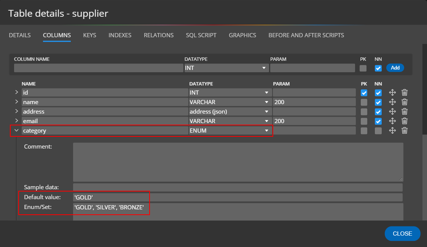Click the move handle for the id column
This screenshot has width=427, height=247.
point(392,92)
